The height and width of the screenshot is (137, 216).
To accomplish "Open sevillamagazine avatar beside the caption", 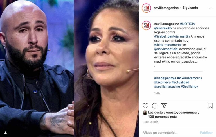I will 146,26.
